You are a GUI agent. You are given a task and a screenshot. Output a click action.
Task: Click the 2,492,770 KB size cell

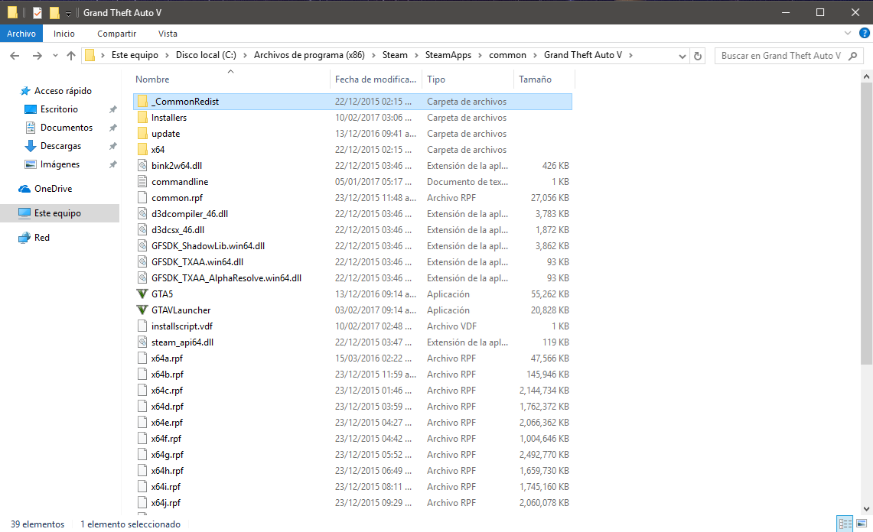click(x=544, y=455)
